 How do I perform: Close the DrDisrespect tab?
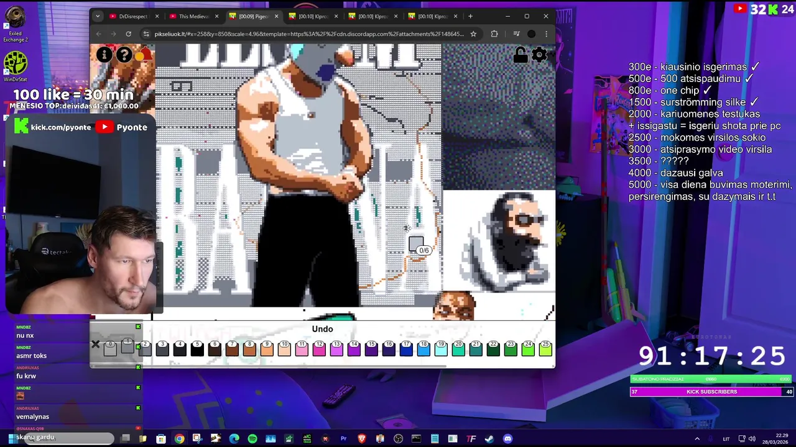pos(157,16)
